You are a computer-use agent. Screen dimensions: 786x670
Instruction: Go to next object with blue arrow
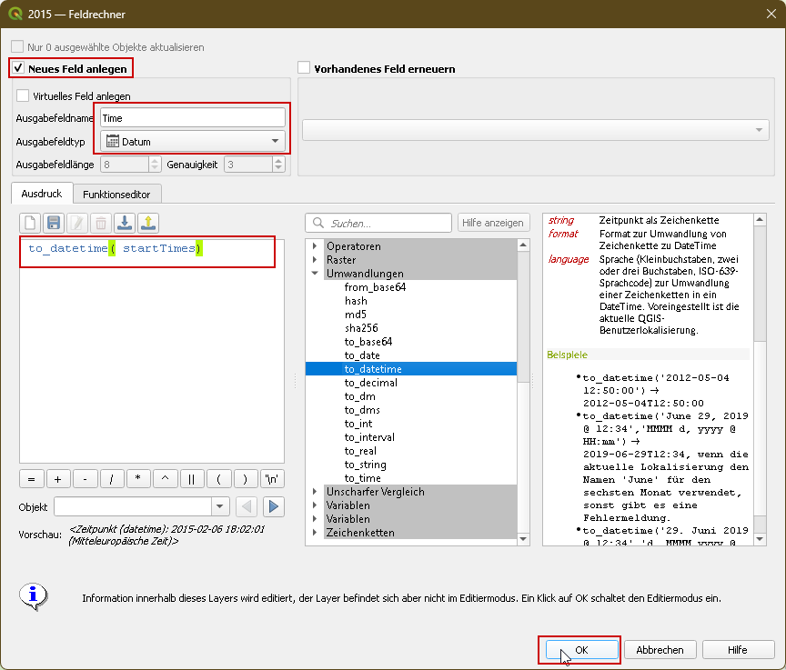[273, 506]
